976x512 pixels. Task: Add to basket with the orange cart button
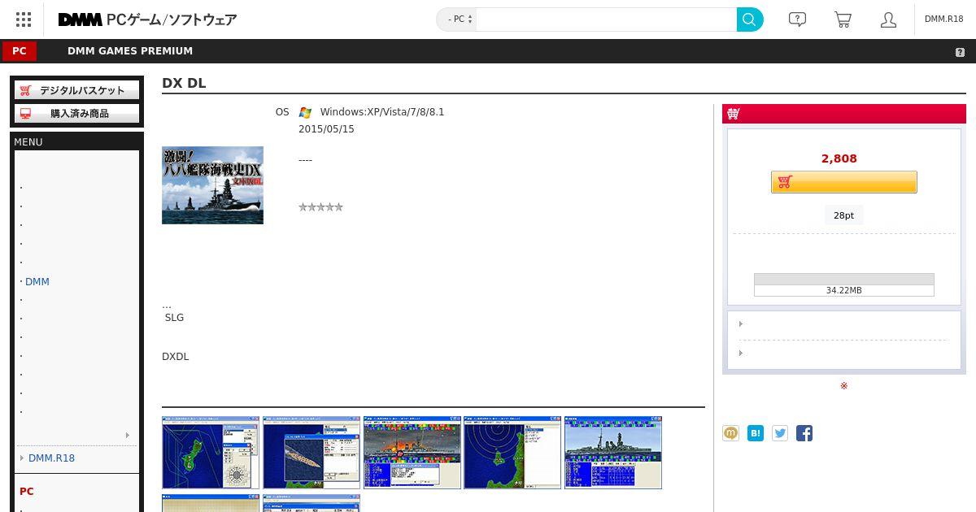point(844,182)
